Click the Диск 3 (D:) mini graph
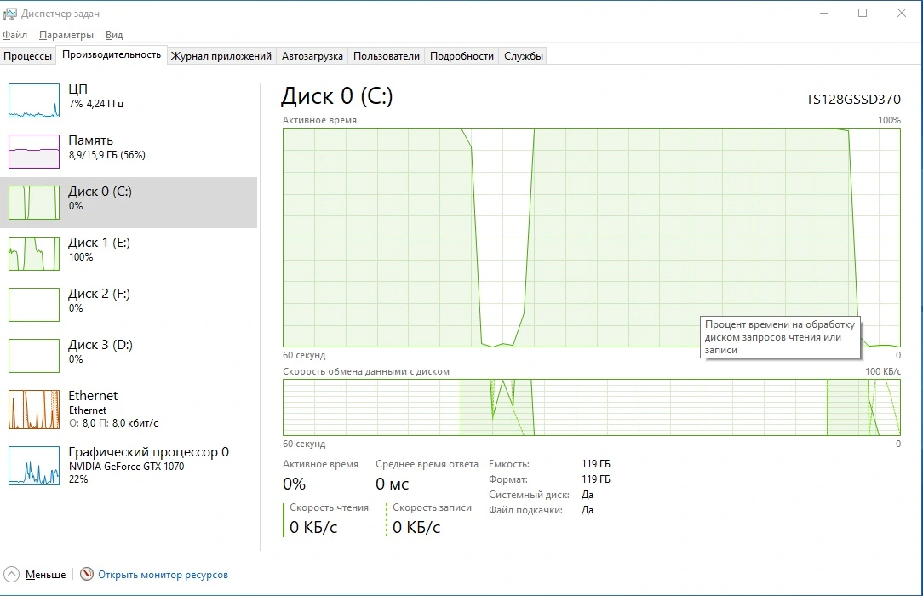 click(34, 355)
